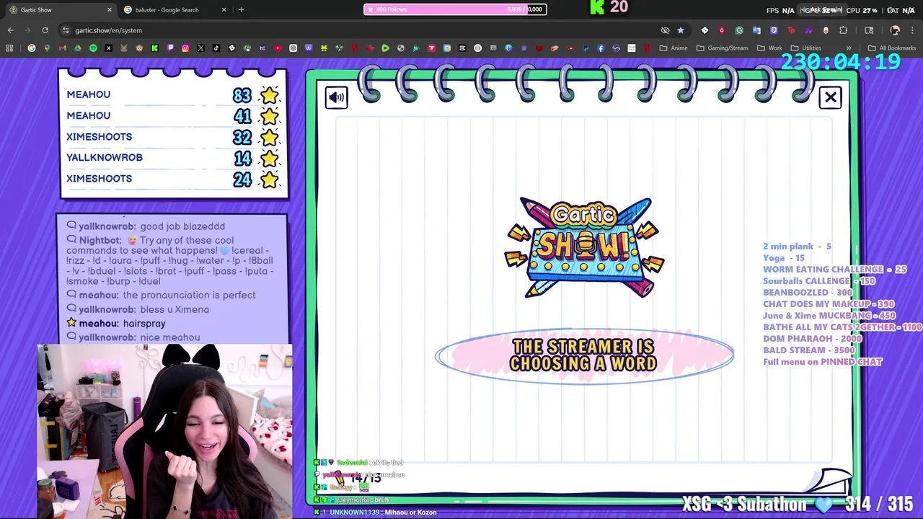Open the site information icon in address bar
The image size is (923, 519).
[66, 30]
